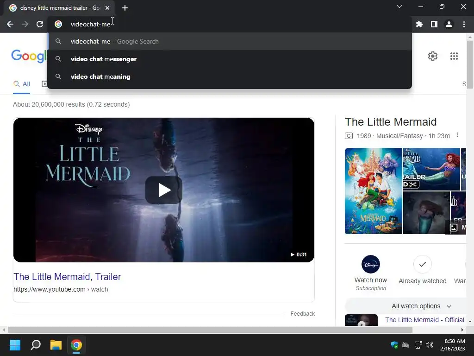The width and height of the screenshot is (474, 356).
Task: Click the scroll down arrow of vertical scrollbar
Action: coord(470,322)
